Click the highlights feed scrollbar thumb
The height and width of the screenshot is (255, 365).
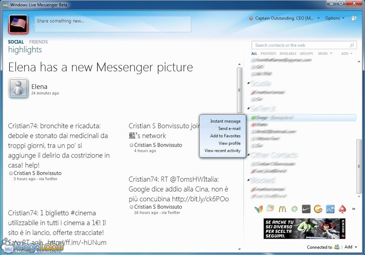pyautogui.click(x=239, y=90)
